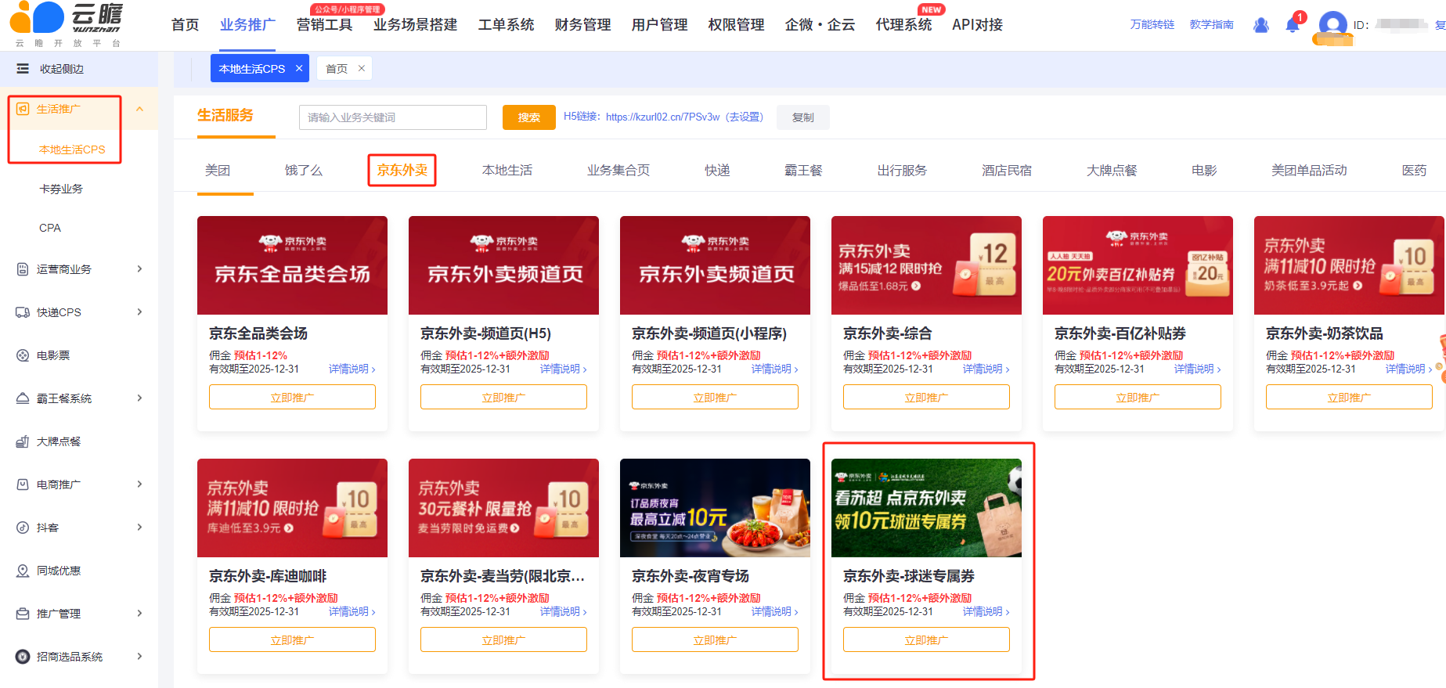Open 财务管理 in top navigation
Screen dimensions: 1446x688
click(582, 25)
